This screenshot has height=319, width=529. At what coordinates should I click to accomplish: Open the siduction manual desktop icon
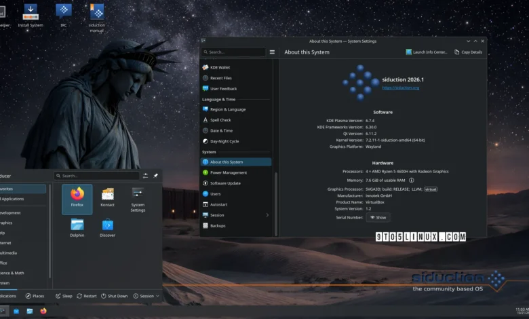[97, 18]
